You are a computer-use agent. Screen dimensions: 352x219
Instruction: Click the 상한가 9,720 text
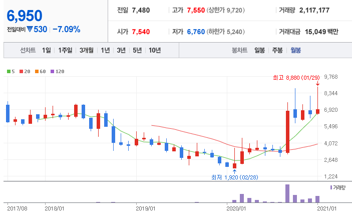(x=226, y=10)
